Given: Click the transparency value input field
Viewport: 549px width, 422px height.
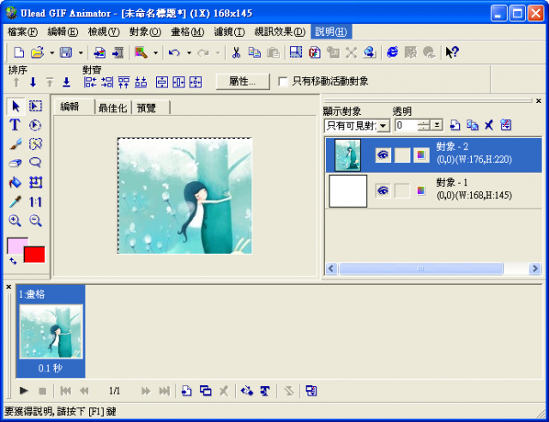Looking at the screenshot, I should (x=406, y=125).
